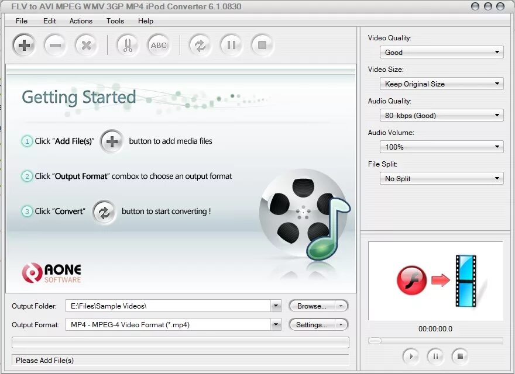Click the 00:00:00.0 time display
Viewport: 515px width, 374px height.
click(x=435, y=329)
